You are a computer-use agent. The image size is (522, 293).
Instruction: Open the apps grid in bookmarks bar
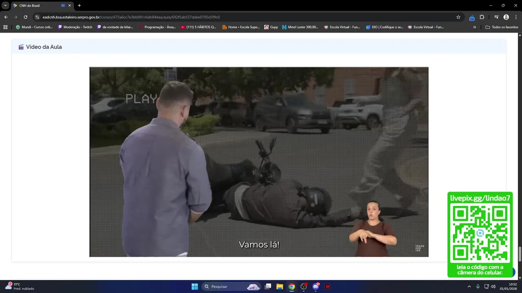pyautogui.click(x=5, y=27)
